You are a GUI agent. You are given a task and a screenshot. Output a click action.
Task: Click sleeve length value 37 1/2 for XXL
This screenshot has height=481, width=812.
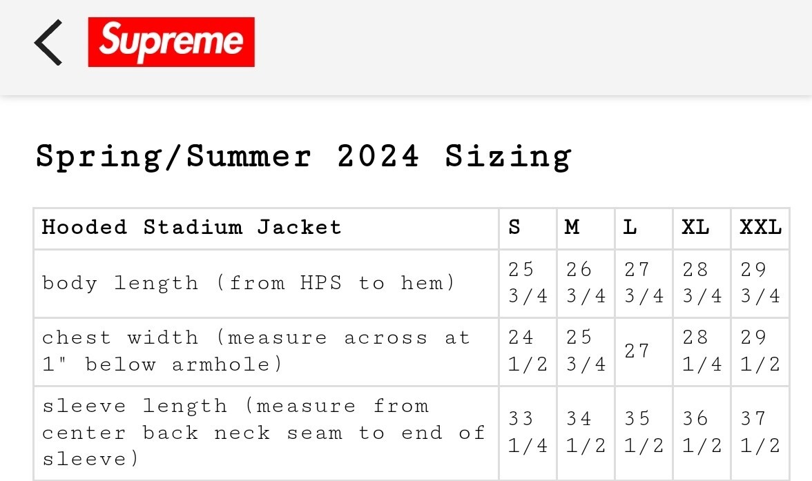point(760,432)
